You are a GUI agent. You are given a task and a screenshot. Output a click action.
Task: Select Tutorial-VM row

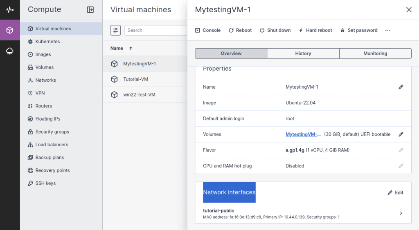pos(145,79)
